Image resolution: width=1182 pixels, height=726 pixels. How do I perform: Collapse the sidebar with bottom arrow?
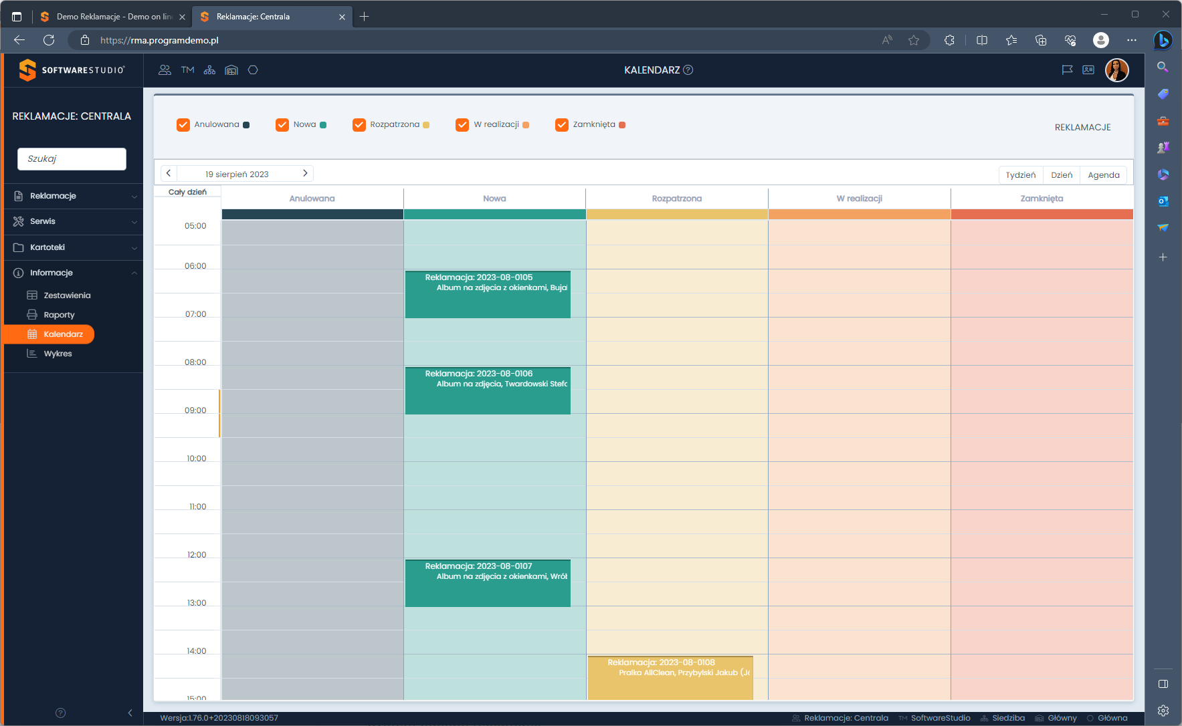point(130,713)
